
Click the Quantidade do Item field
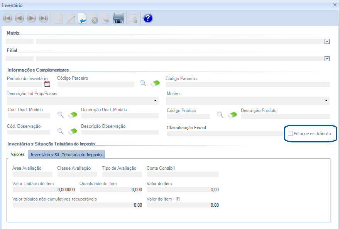(110, 189)
